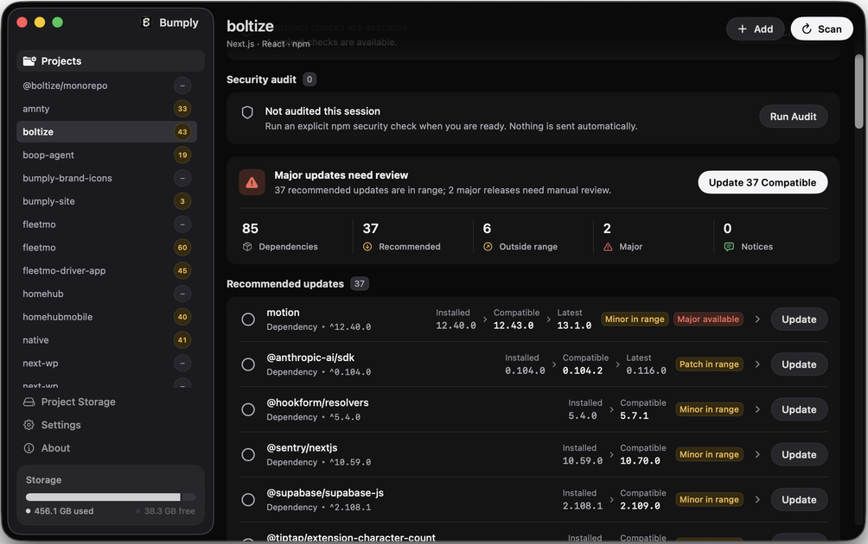Select the @supabase/supabase-js radio circle

click(x=248, y=500)
